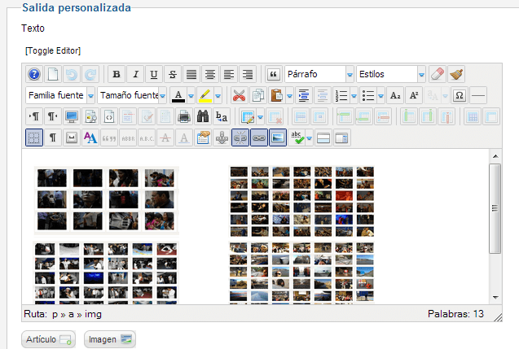This screenshot has height=349, width=519.
Task: Open the HTML source code editor
Action: [109, 116]
